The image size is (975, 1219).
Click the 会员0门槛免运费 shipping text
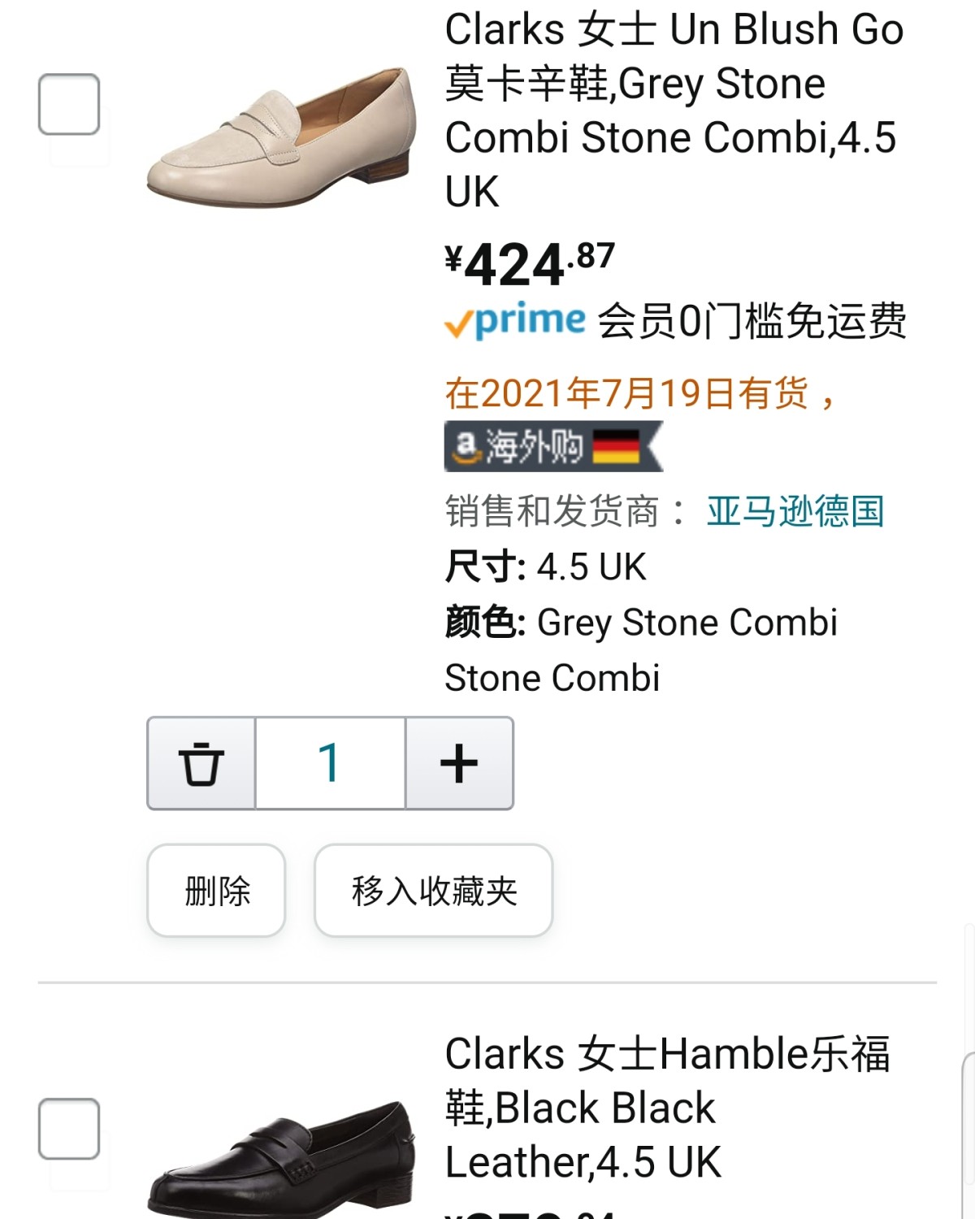752,321
